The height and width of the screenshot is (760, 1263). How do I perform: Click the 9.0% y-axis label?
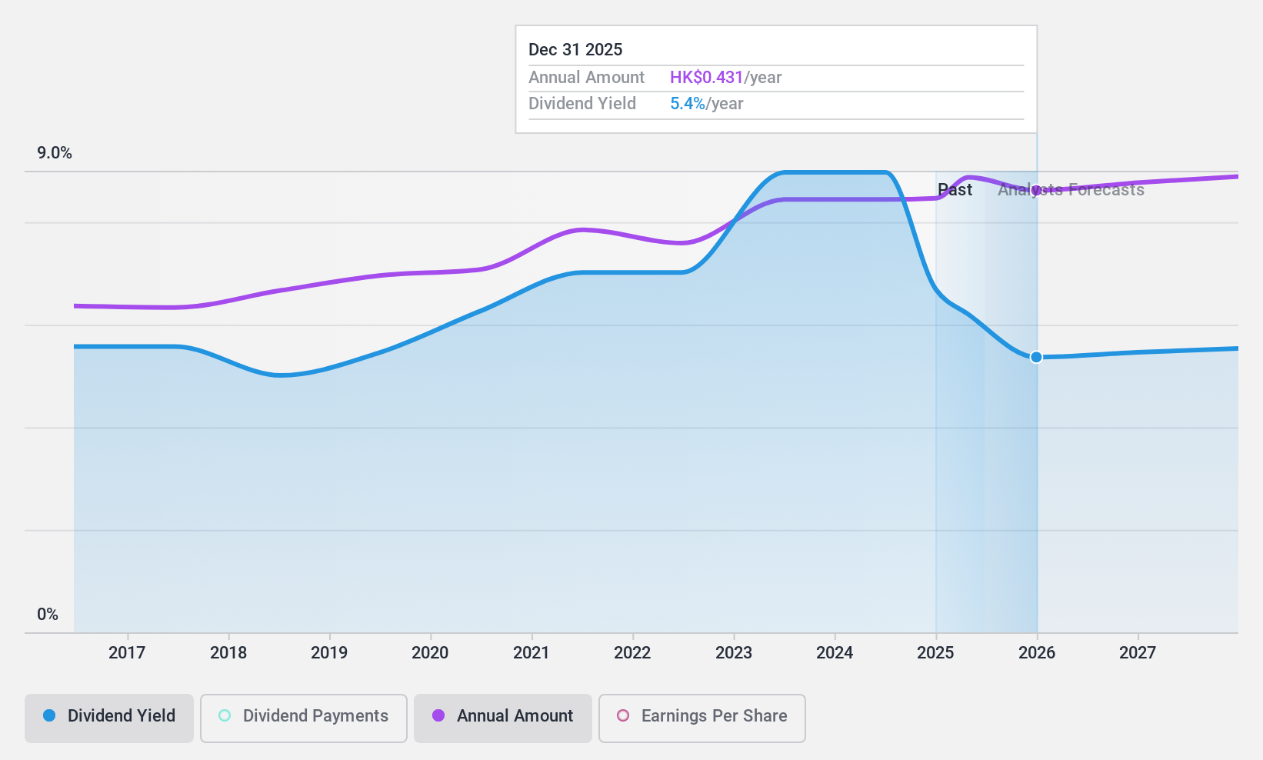(55, 152)
